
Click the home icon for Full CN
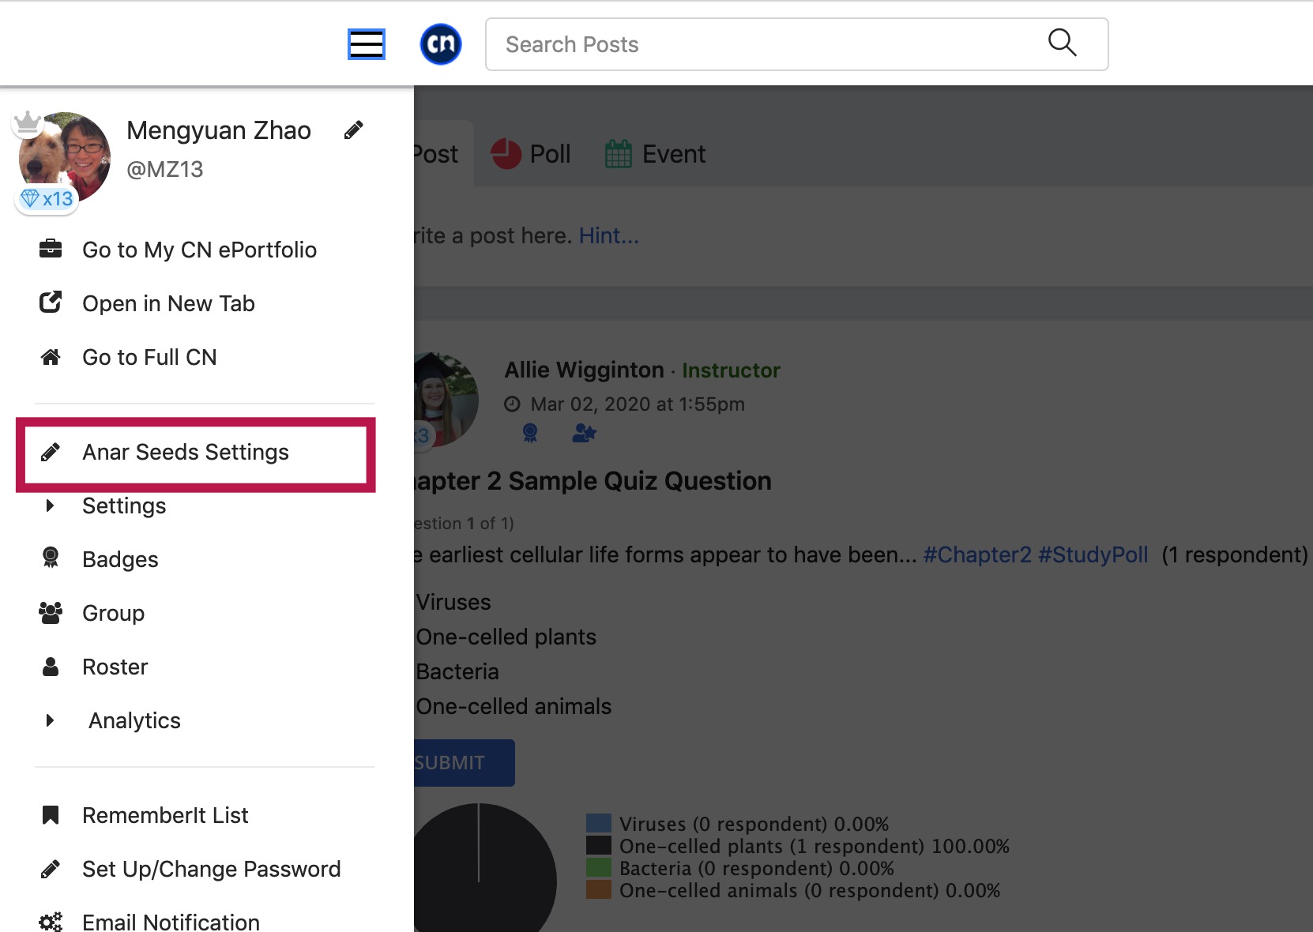point(51,357)
